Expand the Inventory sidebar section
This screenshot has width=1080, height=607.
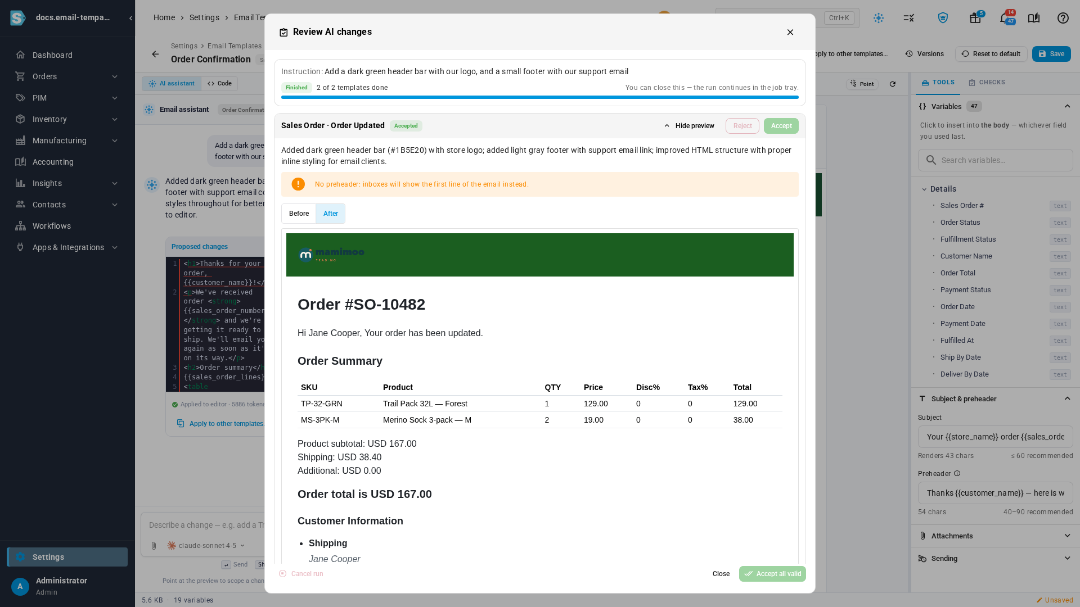[x=67, y=119]
